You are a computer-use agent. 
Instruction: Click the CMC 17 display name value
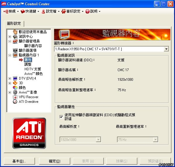pos(123,70)
